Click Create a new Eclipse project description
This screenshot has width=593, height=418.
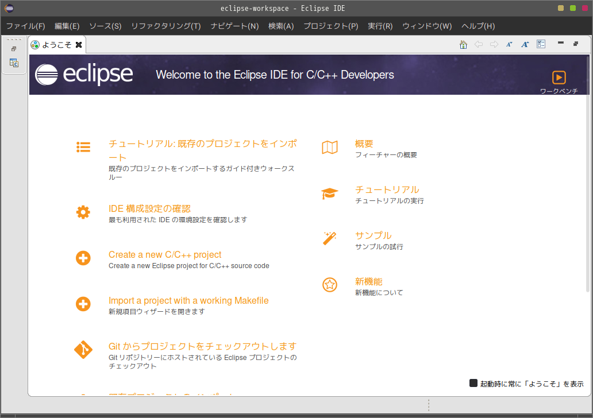click(x=188, y=266)
